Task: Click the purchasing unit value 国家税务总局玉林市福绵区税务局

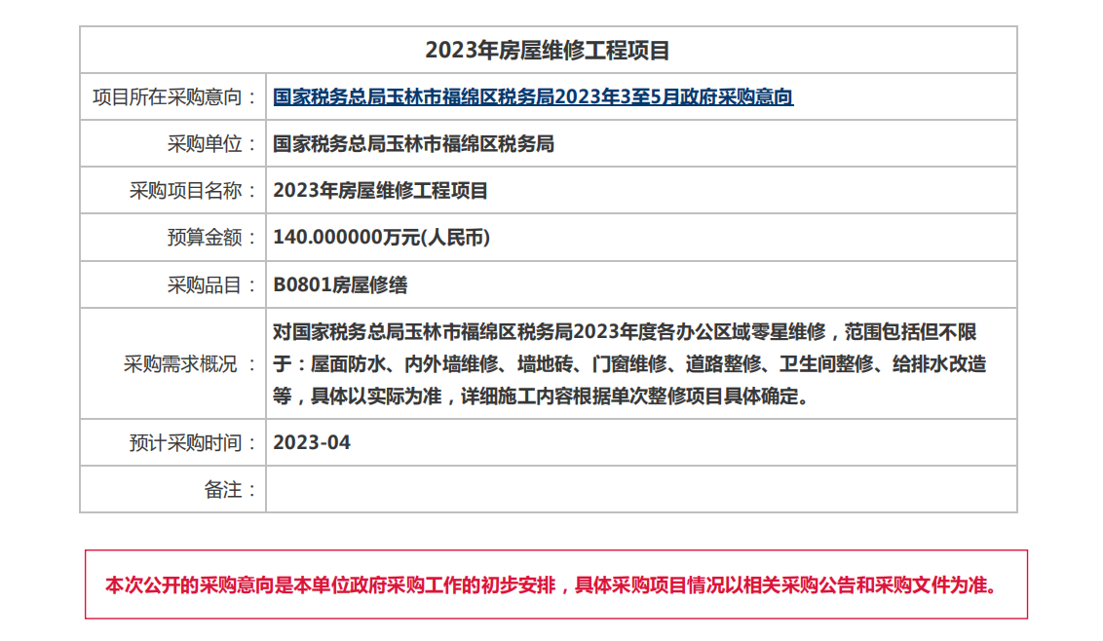Action: pyautogui.click(x=413, y=144)
